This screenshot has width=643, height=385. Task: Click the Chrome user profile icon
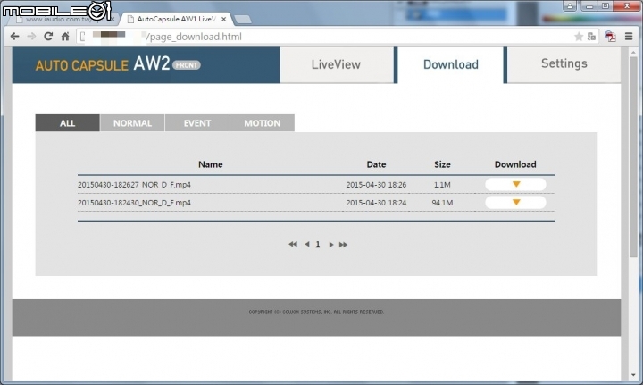[x=570, y=5]
